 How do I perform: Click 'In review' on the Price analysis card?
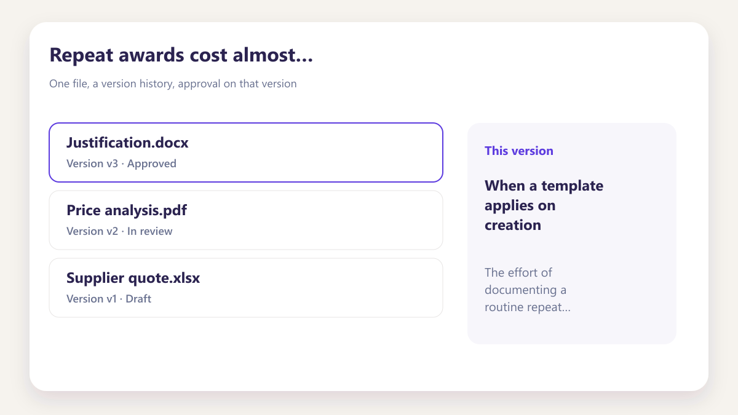click(150, 231)
